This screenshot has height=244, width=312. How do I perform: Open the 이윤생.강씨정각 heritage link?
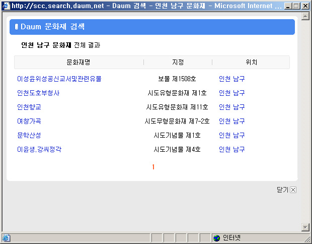[x=39, y=149]
